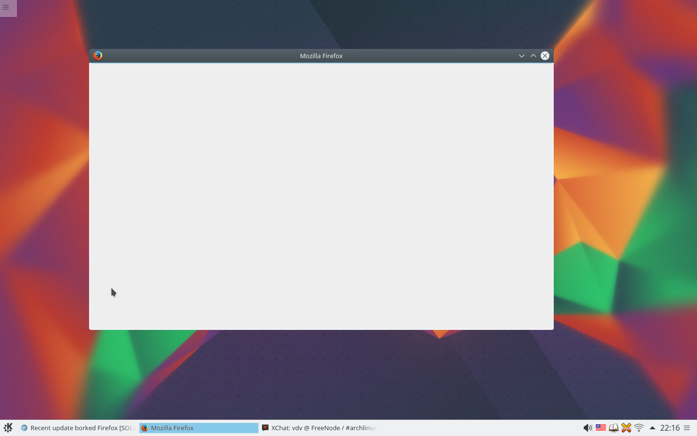Open the KDE application launcher menu
This screenshot has width=697, height=436.
click(x=8, y=427)
